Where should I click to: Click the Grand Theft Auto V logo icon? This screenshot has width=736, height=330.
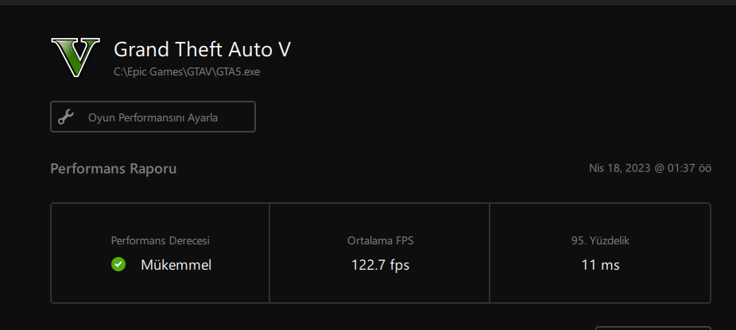pyautogui.click(x=75, y=57)
